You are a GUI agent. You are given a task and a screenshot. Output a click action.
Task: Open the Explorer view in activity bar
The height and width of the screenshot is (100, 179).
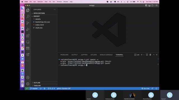(x=28, y=10)
